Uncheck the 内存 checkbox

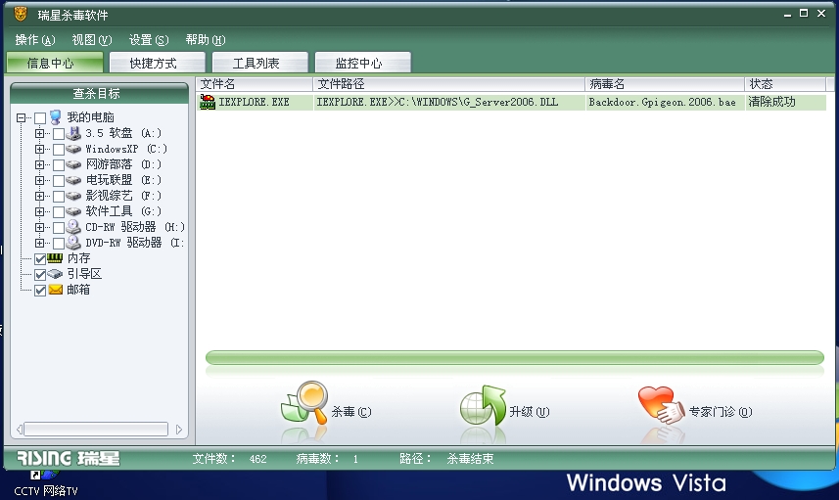pos(40,259)
